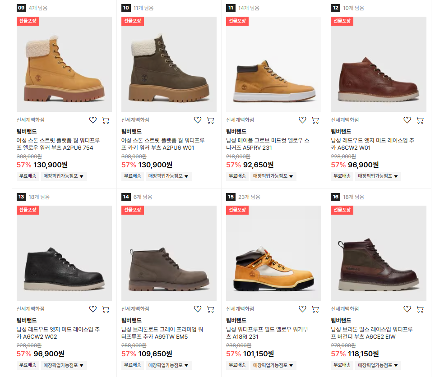435x377 pixels.
Task: Click cart icon for item 16 burgundy boots
Action: (x=420, y=309)
